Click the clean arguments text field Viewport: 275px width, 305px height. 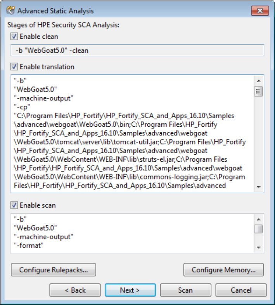(137, 50)
